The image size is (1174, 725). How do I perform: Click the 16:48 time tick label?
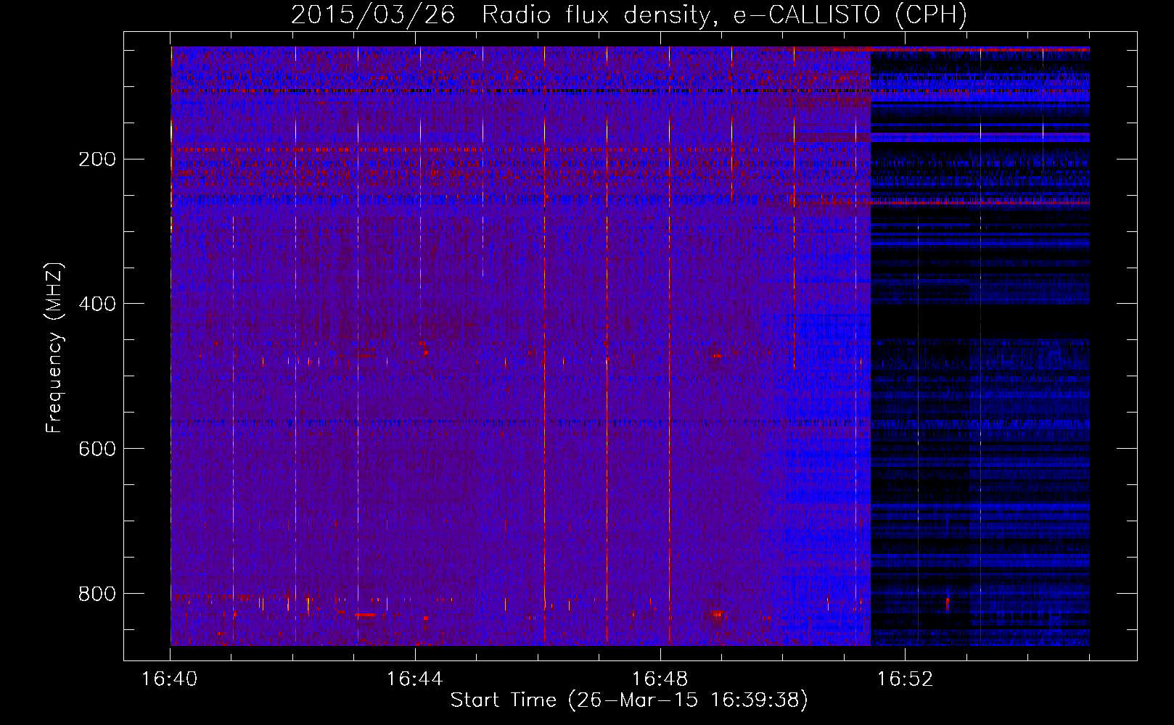[x=660, y=679]
